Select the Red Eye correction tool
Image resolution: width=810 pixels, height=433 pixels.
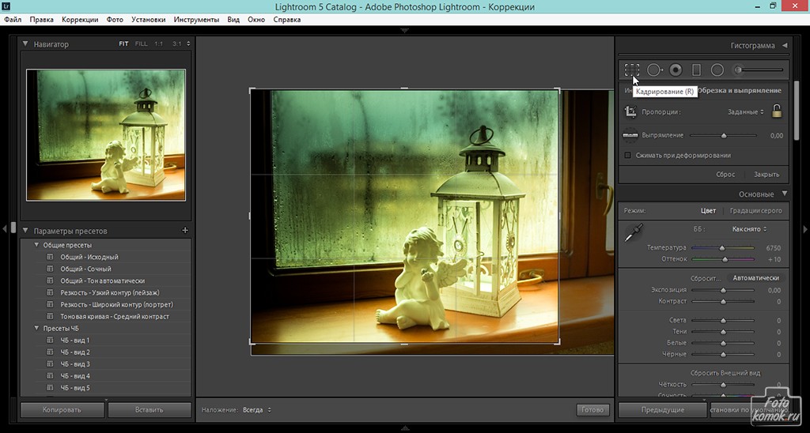coord(676,70)
